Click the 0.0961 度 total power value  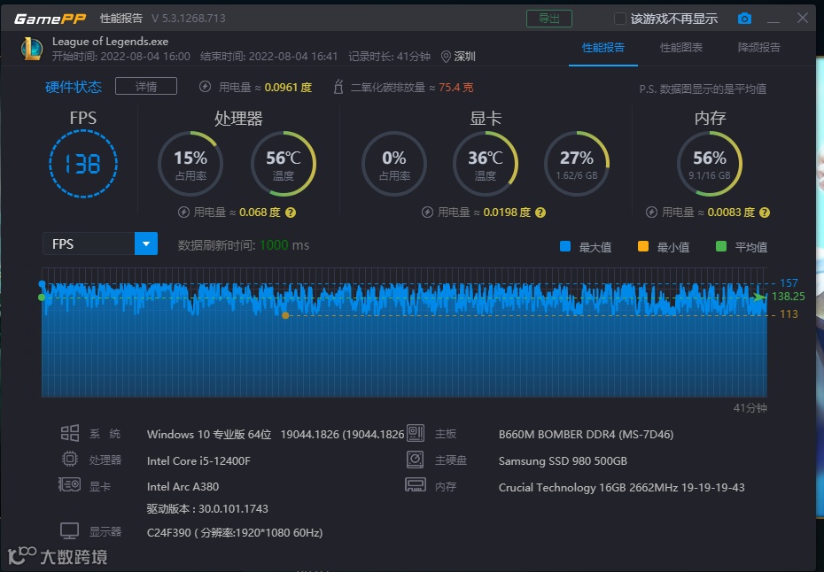288,87
